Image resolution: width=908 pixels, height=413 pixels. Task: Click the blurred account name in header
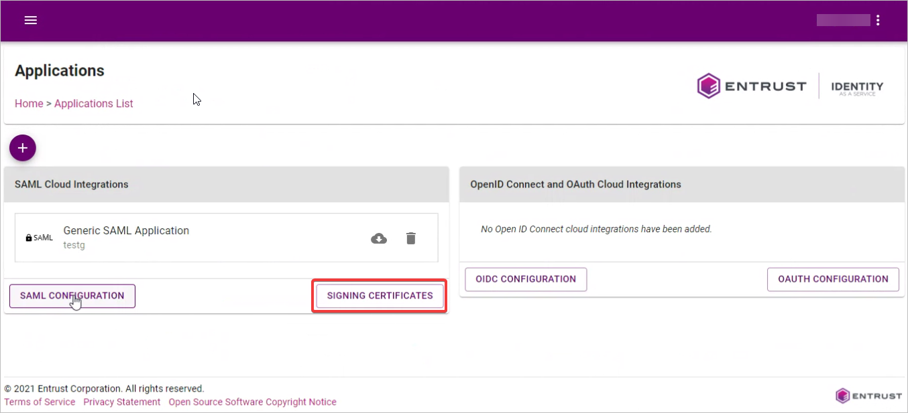tap(843, 20)
